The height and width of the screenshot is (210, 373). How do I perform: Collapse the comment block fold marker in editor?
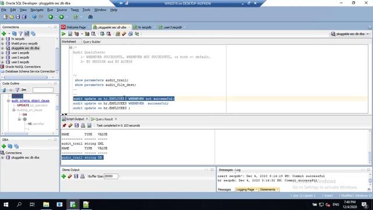pos(71,48)
